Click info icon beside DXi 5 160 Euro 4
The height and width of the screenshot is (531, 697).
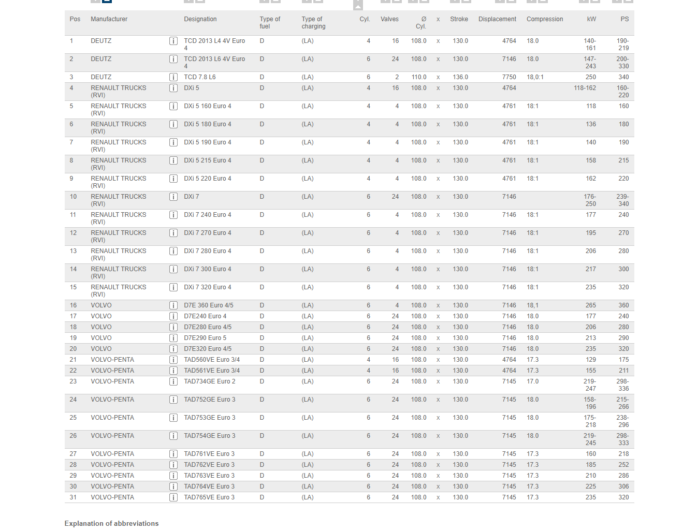(x=173, y=106)
